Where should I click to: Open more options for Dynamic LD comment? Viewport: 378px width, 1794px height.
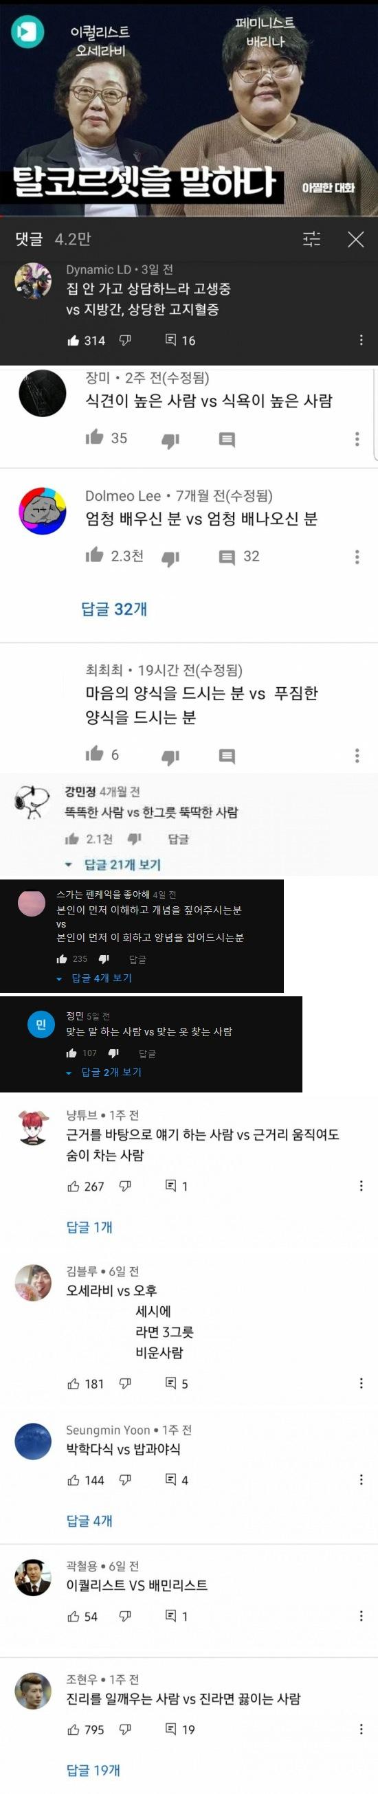361,340
